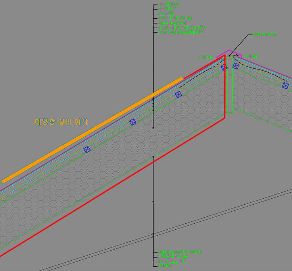
Task: Click the blue X-box marker nearest the INSECT SCREEN leader
Action: pyautogui.click(x=235, y=66)
